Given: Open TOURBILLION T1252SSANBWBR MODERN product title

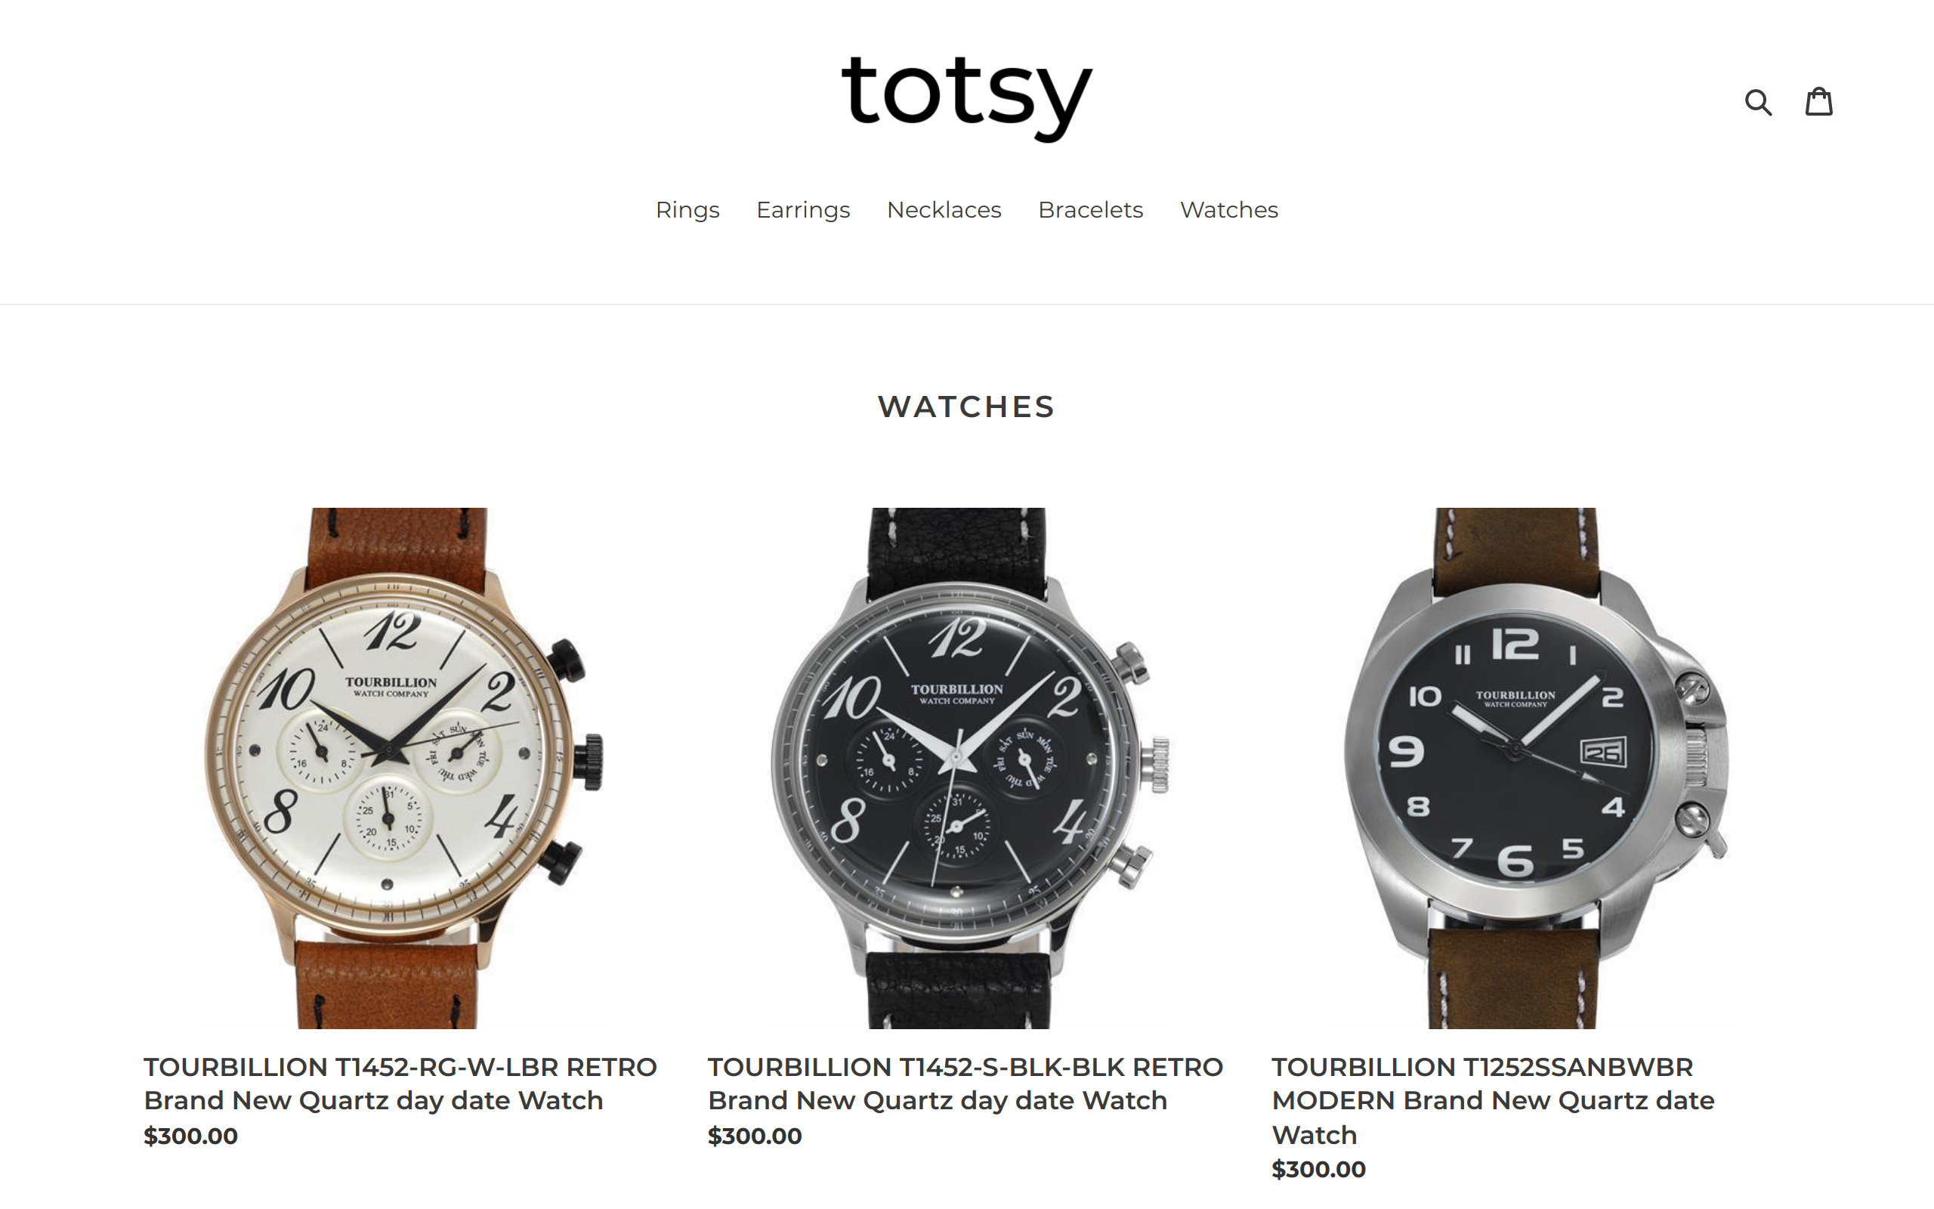Looking at the screenshot, I should (x=1493, y=1100).
